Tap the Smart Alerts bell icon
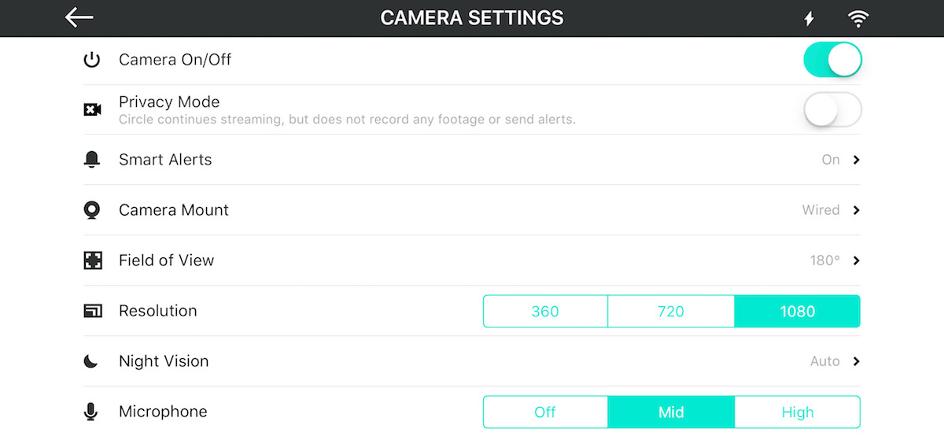944x436 pixels. pyautogui.click(x=92, y=160)
